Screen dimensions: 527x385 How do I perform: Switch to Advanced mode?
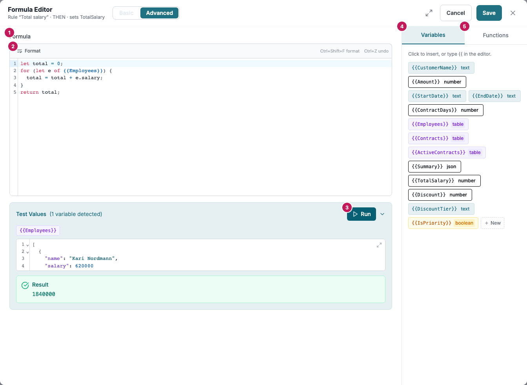point(160,13)
